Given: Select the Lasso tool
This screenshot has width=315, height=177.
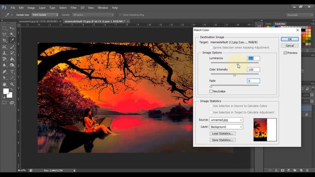Looking at the screenshot, I should click(4, 34).
